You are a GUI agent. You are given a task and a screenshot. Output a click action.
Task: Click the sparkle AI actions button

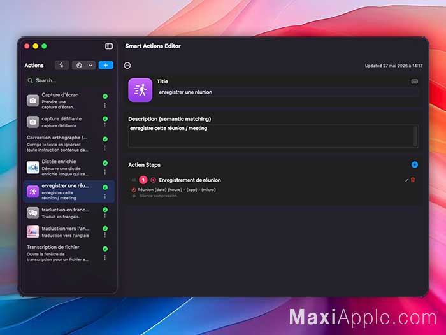click(62, 66)
